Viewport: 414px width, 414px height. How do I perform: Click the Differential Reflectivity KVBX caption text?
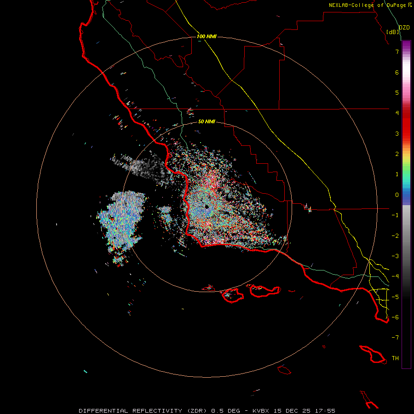(207, 411)
